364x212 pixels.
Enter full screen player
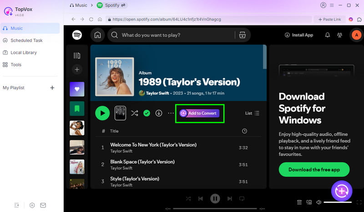[359, 202]
